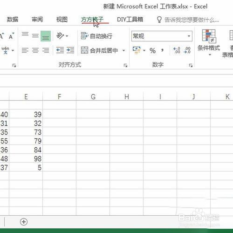Switch to the 视图 tab
Screen dimensions: 233x233
(62, 20)
